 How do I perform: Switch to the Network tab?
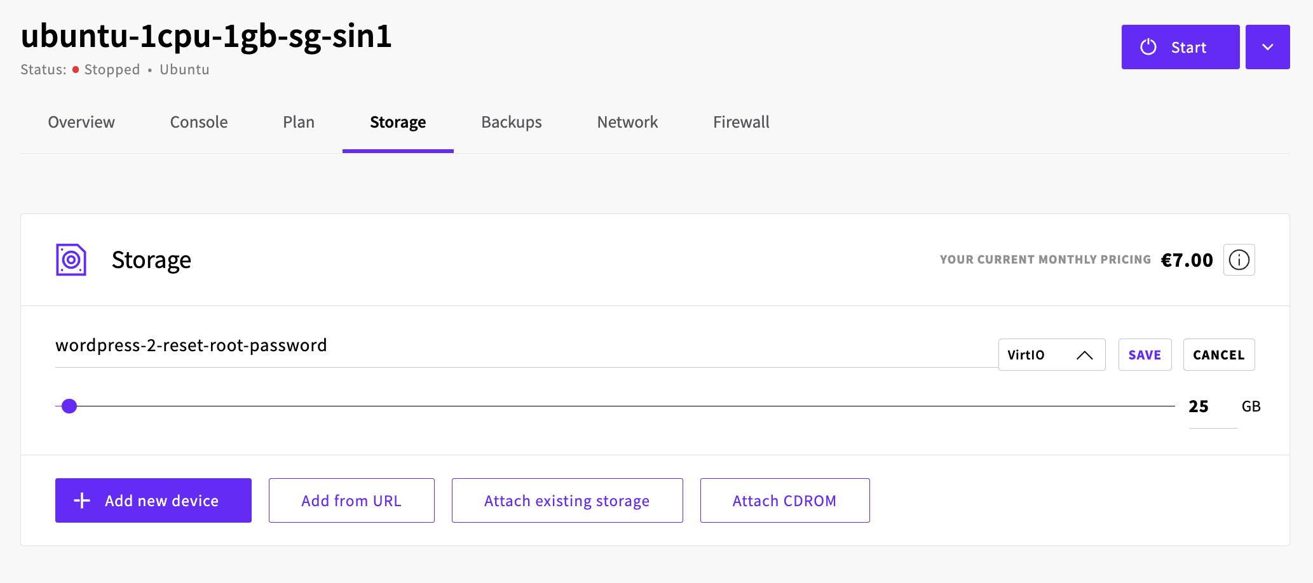pos(627,122)
